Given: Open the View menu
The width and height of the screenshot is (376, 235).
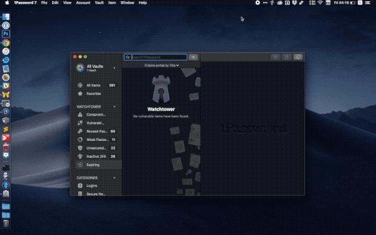Looking at the screenshot, I should [x=67, y=2].
